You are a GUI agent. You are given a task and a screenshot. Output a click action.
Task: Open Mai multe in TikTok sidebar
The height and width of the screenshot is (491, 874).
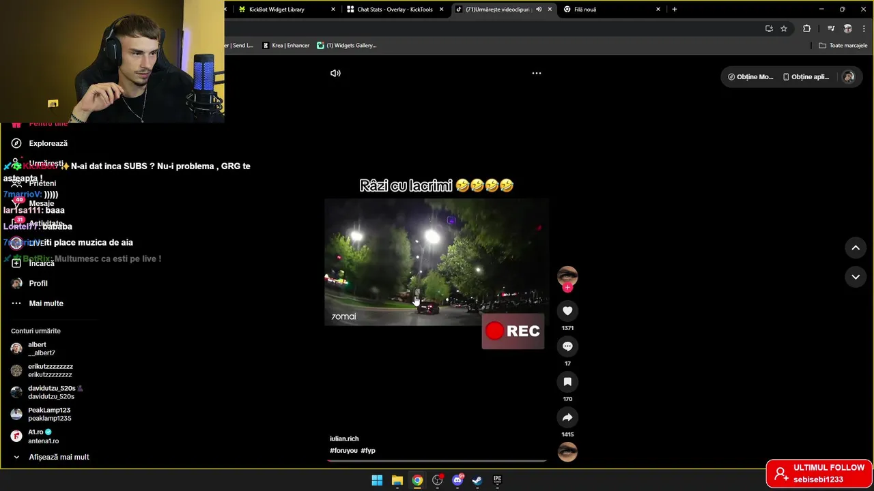[x=46, y=303]
